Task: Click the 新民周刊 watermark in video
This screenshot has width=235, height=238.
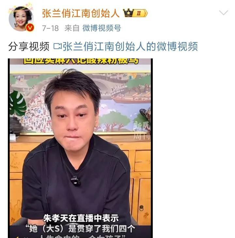Action: pyautogui.click(x=142, y=131)
